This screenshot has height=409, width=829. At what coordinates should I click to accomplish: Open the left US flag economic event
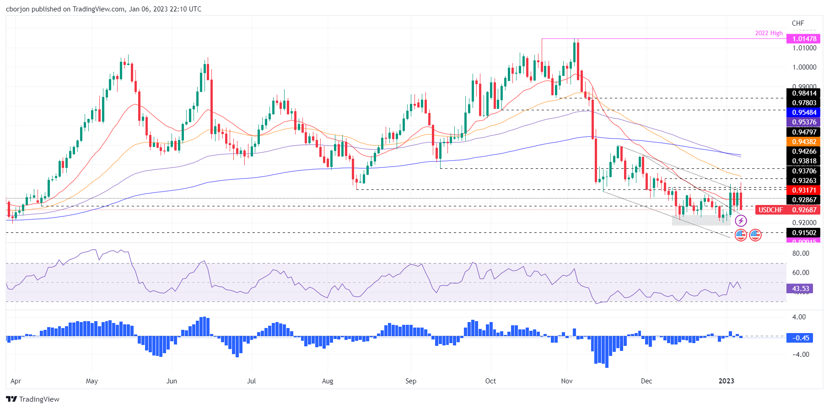741,235
